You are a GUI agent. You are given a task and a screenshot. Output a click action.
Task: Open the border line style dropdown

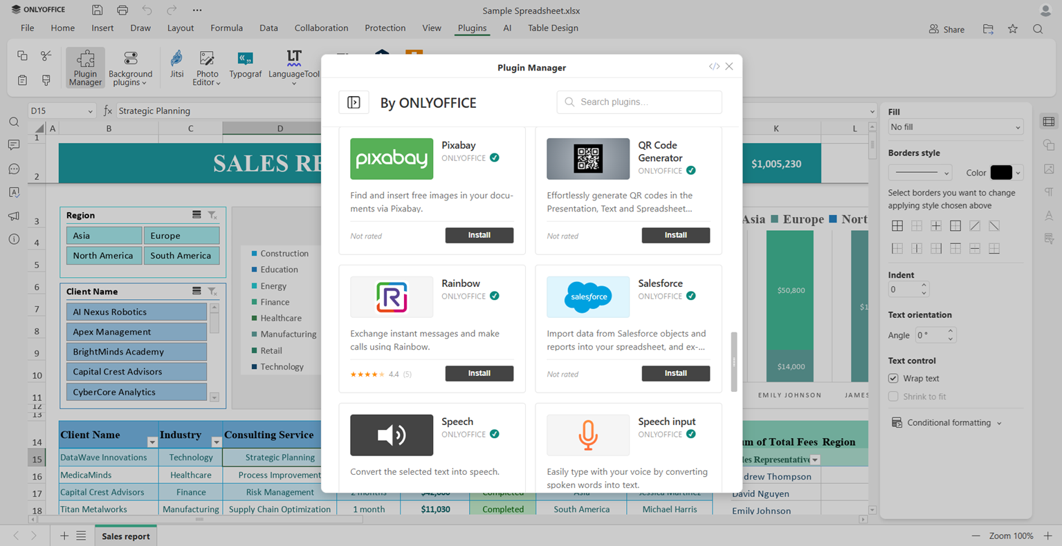pos(920,173)
